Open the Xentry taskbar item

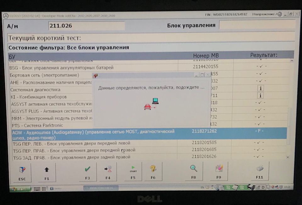tap(65, 188)
